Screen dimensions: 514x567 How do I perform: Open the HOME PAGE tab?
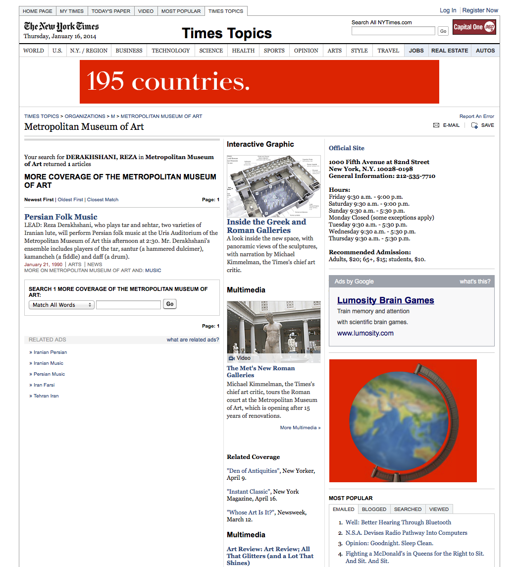tap(38, 11)
